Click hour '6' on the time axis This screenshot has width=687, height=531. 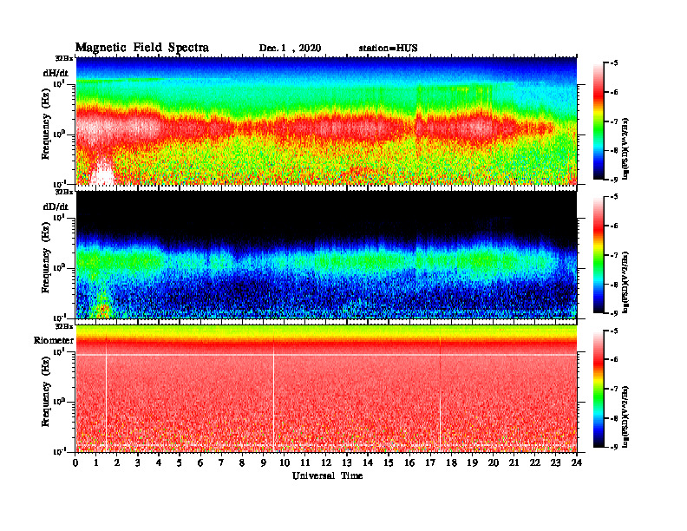pyautogui.click(x=200, y=462)
